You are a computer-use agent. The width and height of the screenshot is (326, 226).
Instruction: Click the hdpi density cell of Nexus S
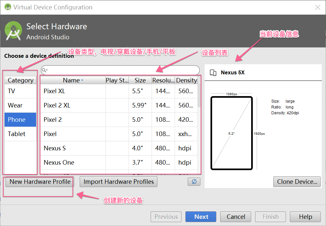[x=186, y=148]
